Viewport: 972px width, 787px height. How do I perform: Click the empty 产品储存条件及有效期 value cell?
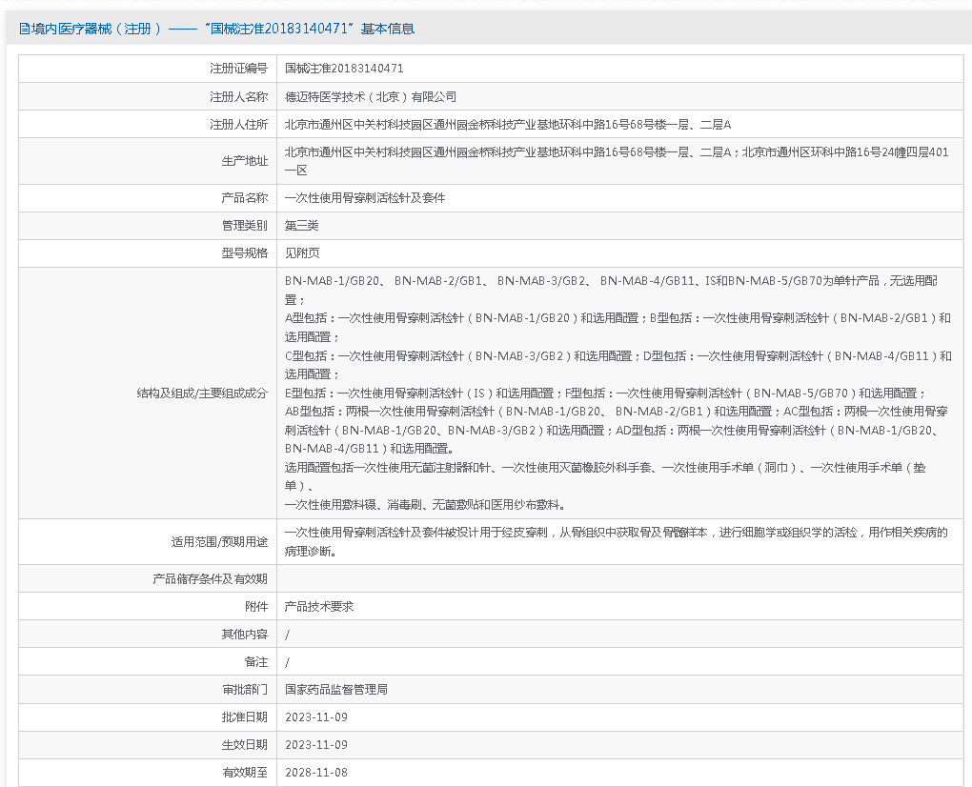[x=619, y=578]
